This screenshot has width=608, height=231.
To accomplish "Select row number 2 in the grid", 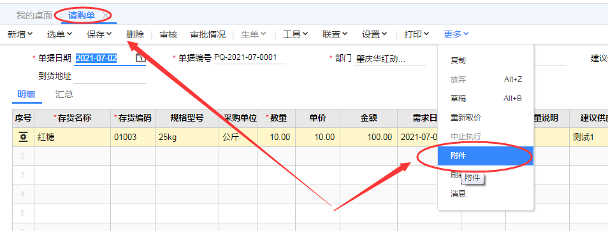I will click(24, 156).
